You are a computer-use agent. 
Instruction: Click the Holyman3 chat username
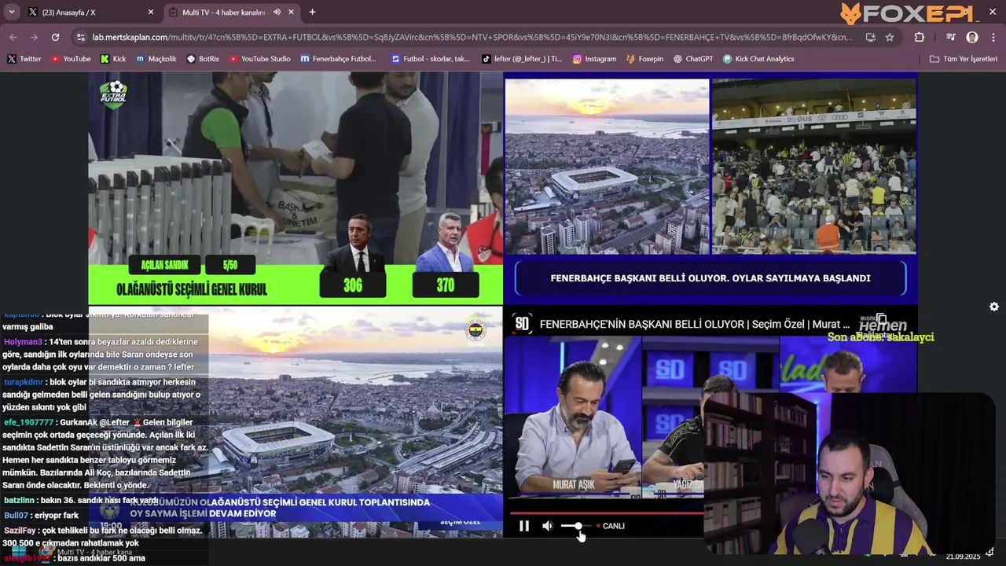23,342
